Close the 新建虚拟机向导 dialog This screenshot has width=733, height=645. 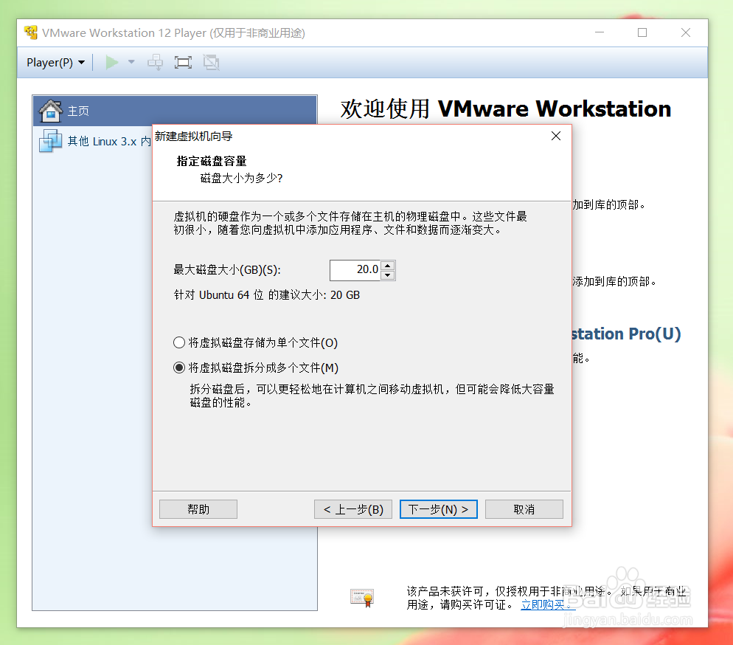(556, 136)
